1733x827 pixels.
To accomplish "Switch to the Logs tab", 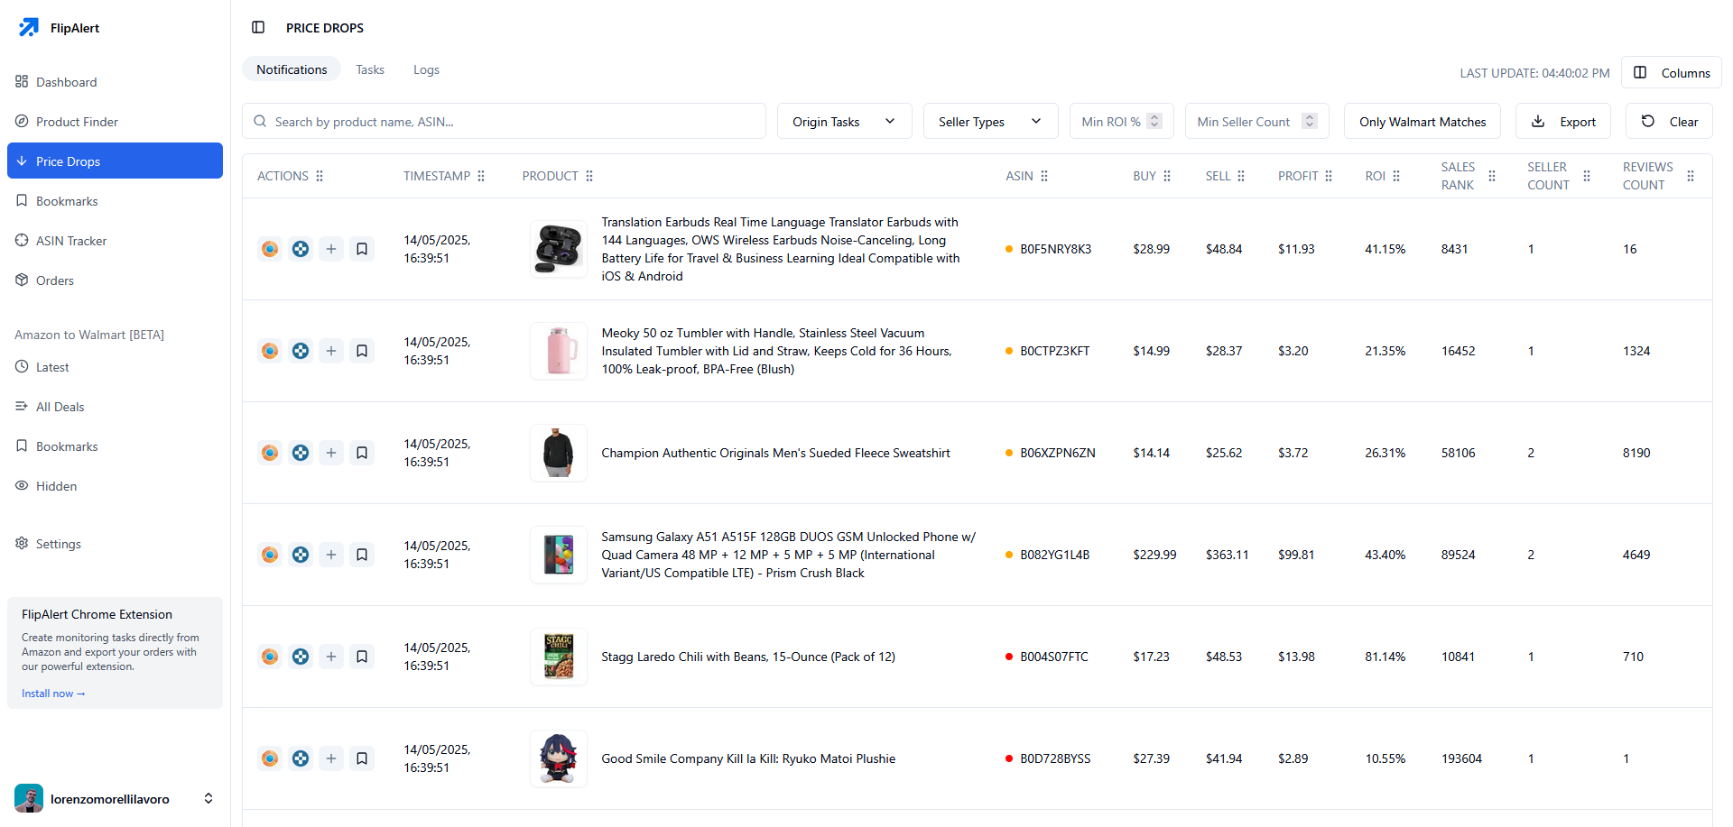I will [x=426, y=69].
